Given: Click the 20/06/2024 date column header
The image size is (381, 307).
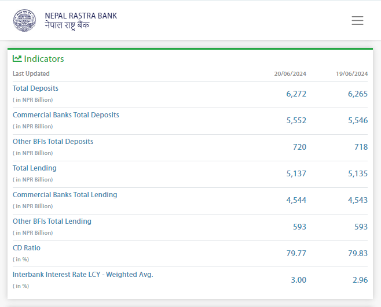Looking at the screenshot, I should [290, 73].
